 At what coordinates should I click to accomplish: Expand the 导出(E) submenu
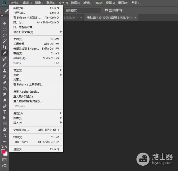coord(36,70)
